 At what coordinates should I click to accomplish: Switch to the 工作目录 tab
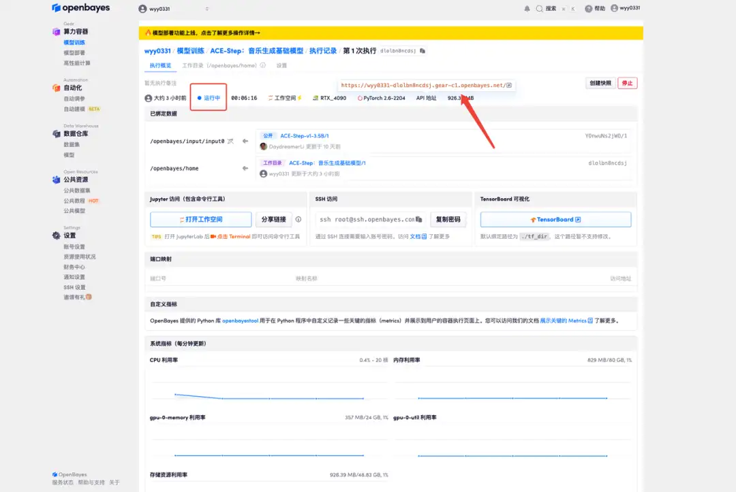click(219, 65)
